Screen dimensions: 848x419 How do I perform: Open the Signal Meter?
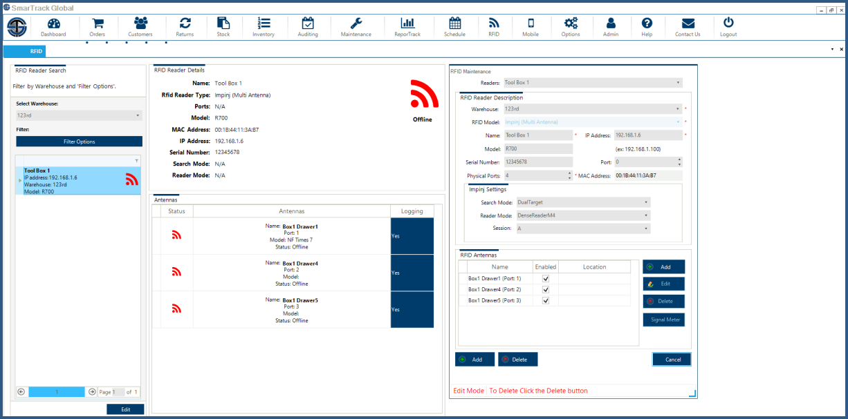pyautogui.click(x=663, y=320)
